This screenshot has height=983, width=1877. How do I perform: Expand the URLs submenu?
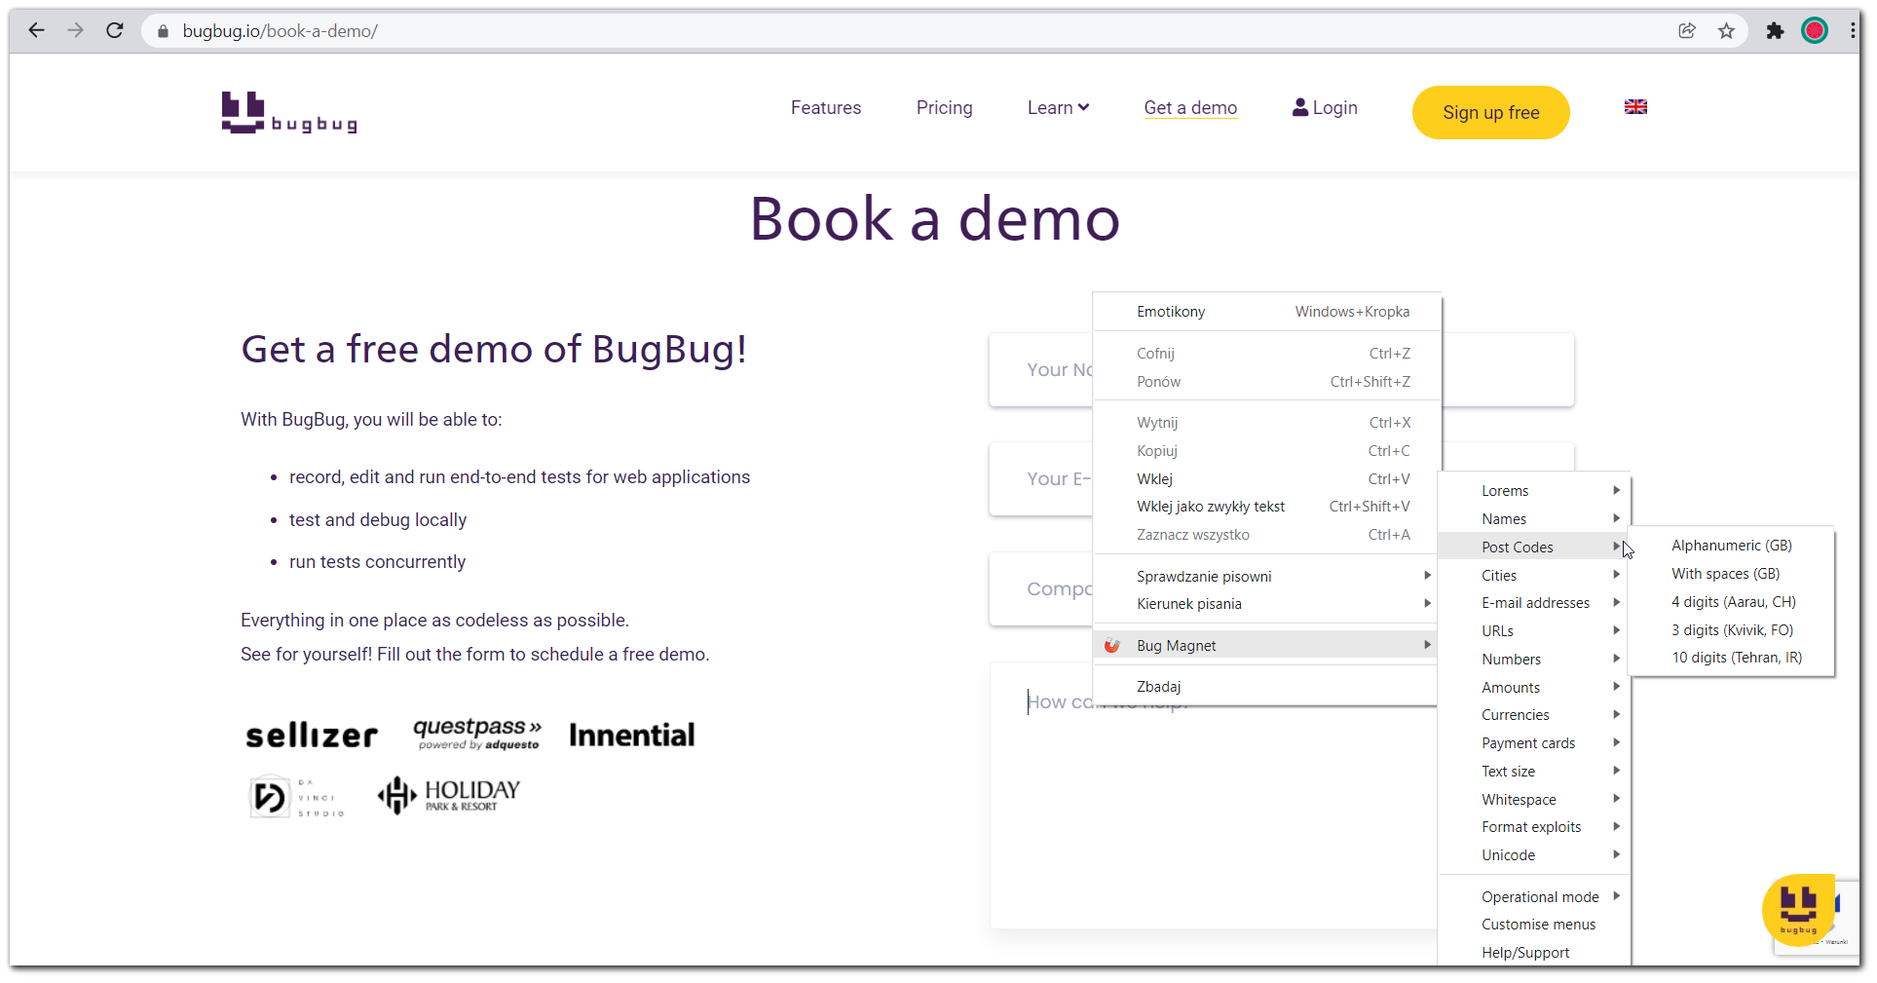point(1534,631)
